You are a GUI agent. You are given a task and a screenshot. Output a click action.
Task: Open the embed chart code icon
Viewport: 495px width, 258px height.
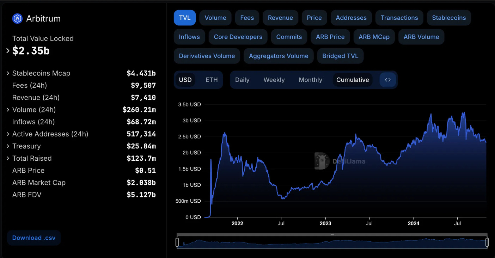pyautogui.click(x=387, y=80)
